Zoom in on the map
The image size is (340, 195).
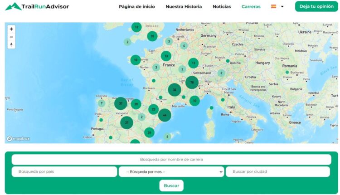coord(11,29)
